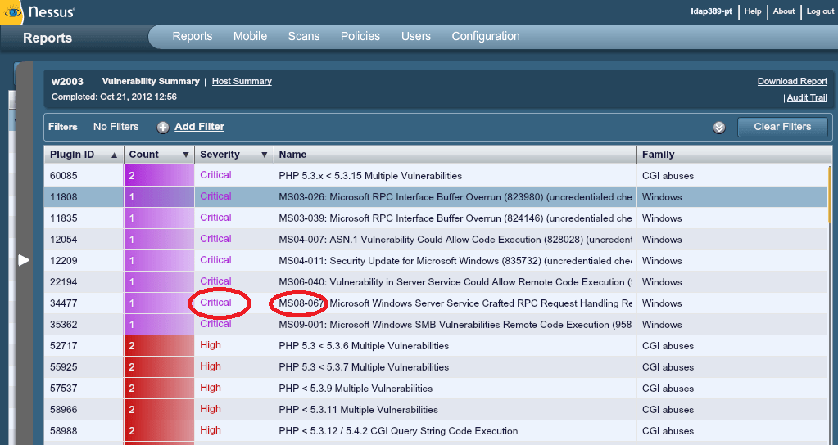Select plugin ID 58966 cell
838x445 pixels.
(x=84, y=410)
